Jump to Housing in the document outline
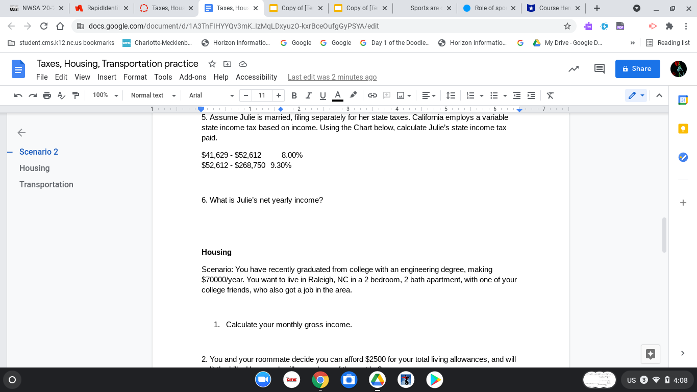This screenshot has width=697, height=392. point(34,168)
